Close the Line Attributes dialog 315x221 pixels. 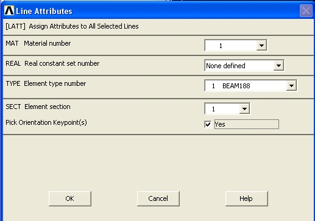pyautogui.click(x=306, y=10)
